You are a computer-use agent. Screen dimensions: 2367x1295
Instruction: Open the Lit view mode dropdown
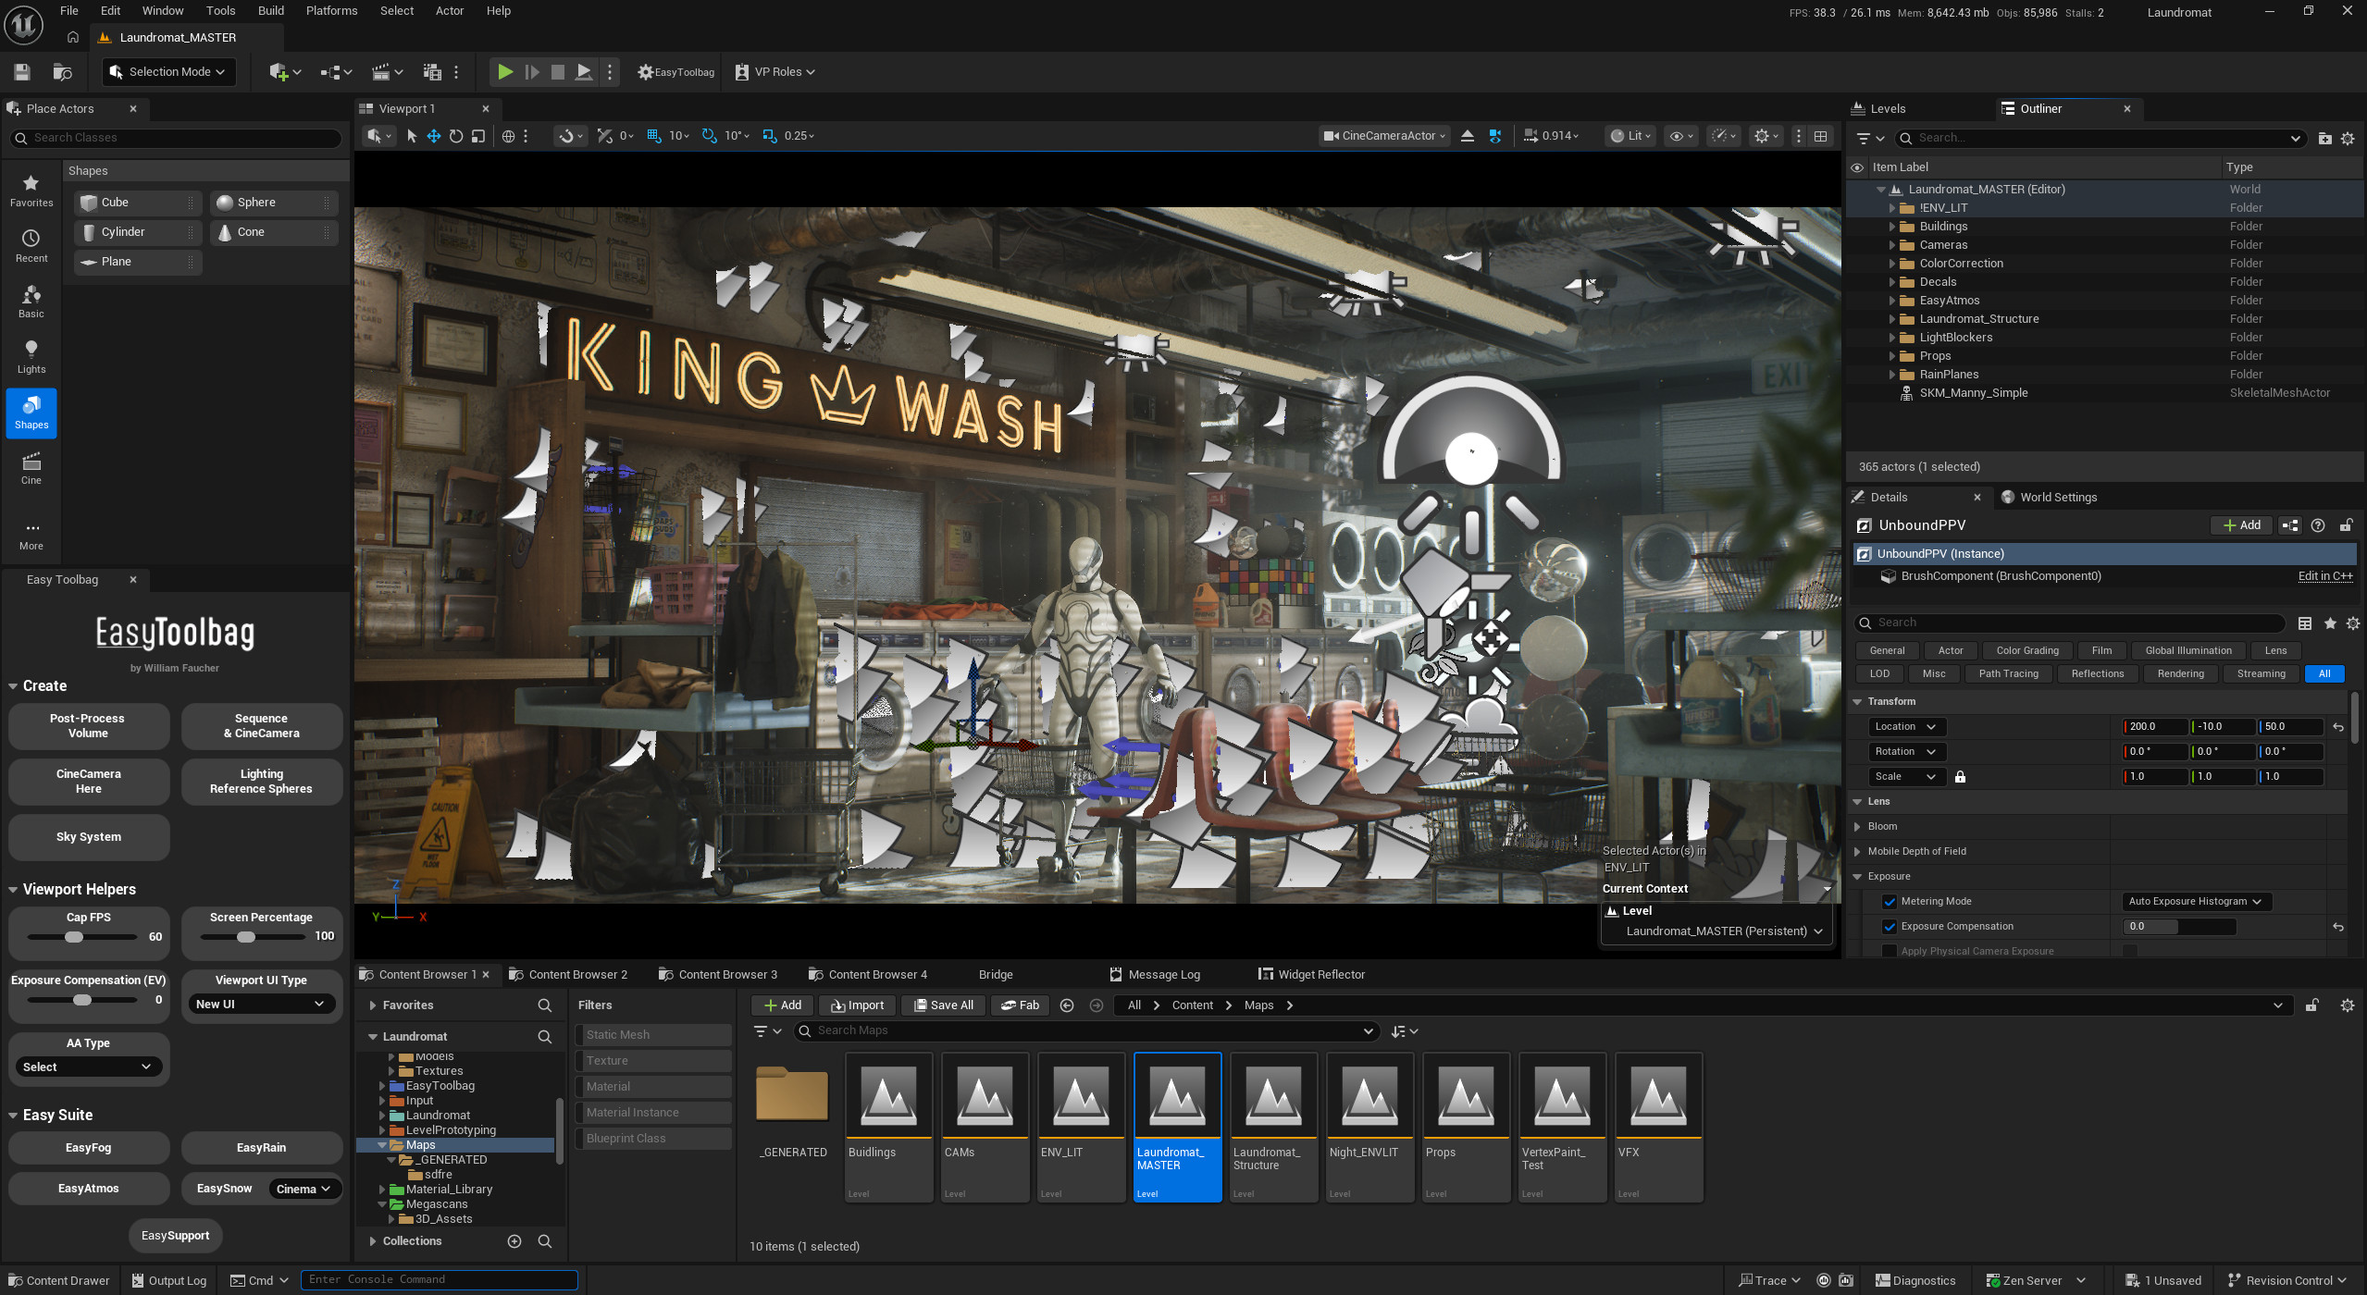pyautogui.click(x=1630, y=135)
